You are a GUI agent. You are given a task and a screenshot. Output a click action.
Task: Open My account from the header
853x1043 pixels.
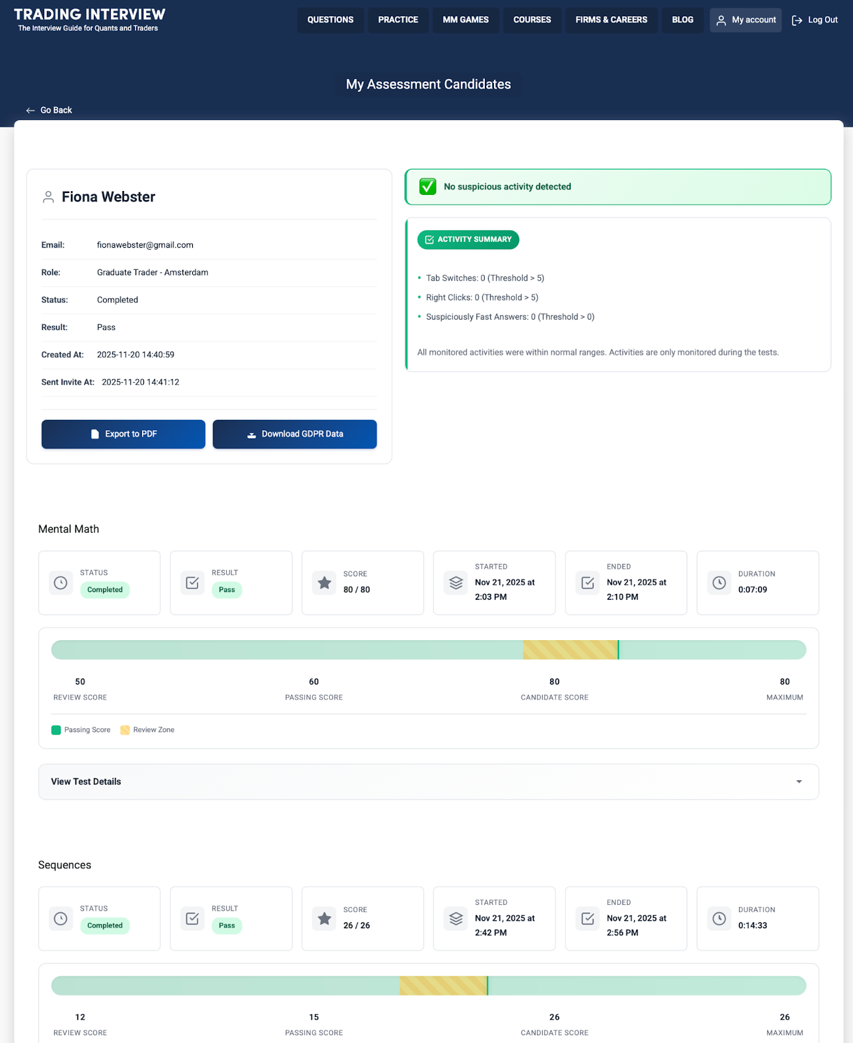pyautogui.click(x=745, y=20)
